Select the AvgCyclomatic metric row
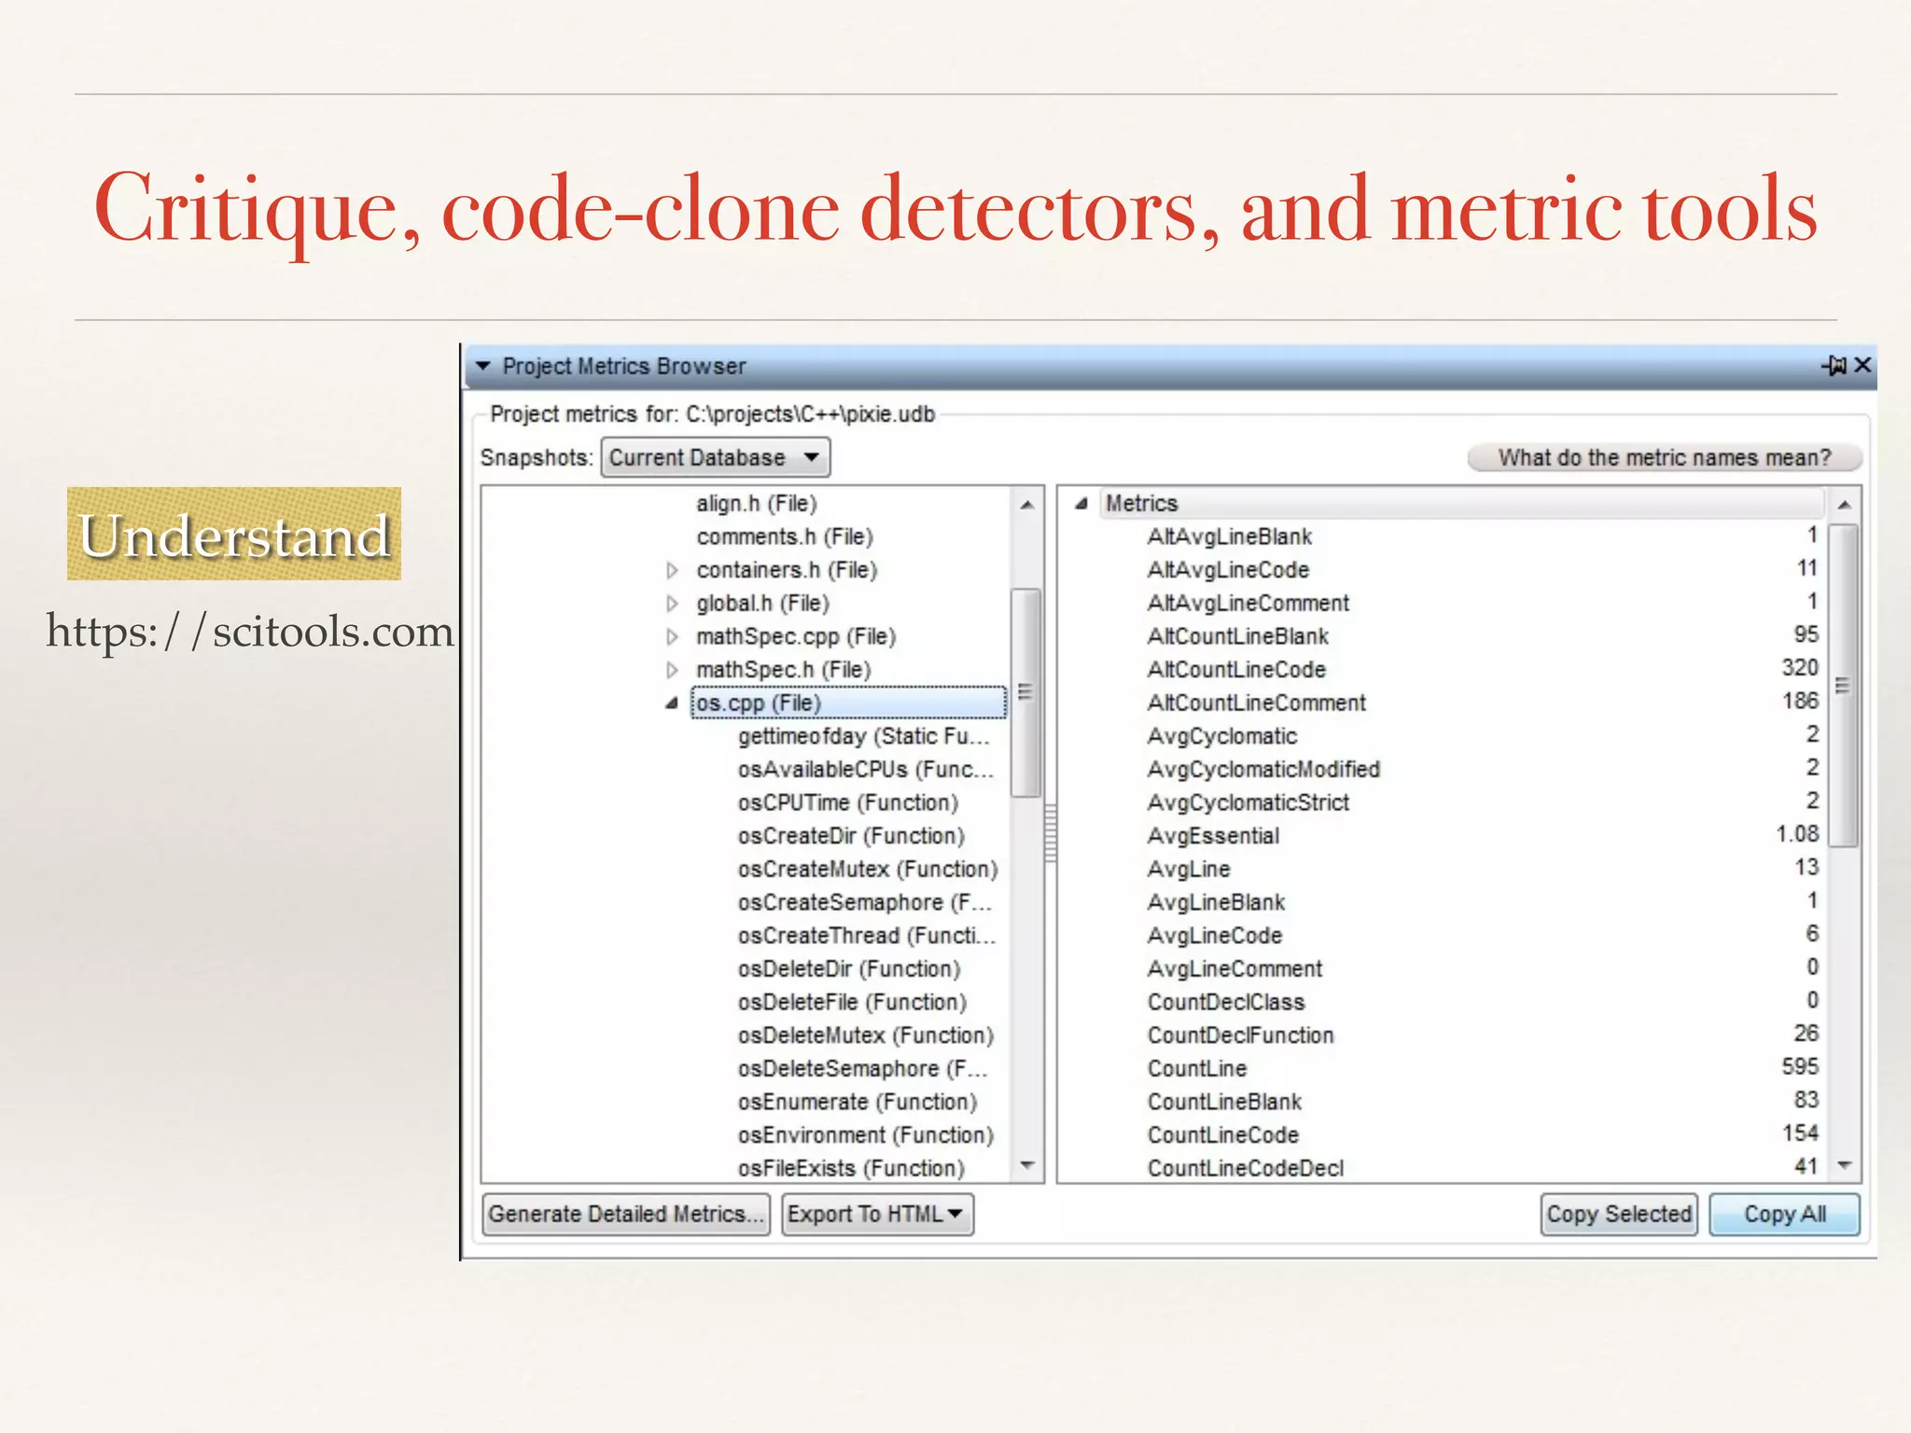Image resolution: width=1911 pixels, height=1433 pixels. click(1483, 736)
